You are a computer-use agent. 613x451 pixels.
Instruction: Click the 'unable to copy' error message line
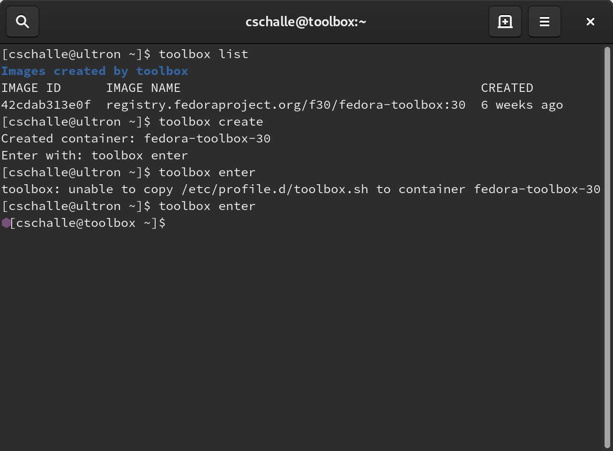[x=301, y=189]
